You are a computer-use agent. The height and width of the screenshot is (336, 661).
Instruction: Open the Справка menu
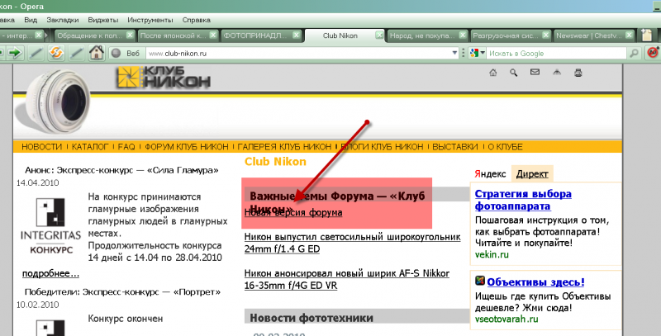click(196, 20)
